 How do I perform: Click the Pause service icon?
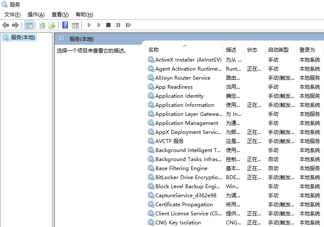point(118,25)
